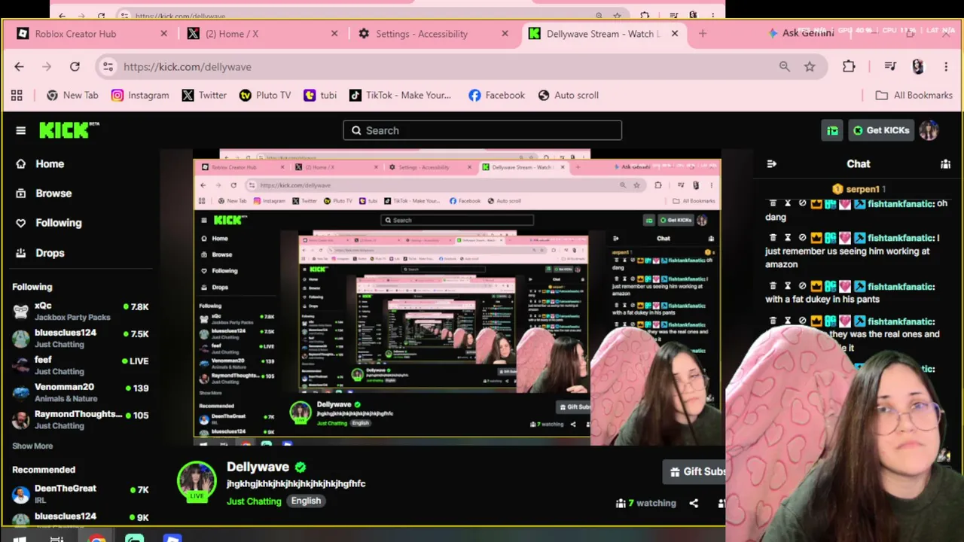The height and width of the screenshot is (542, 964).
Task: Delete the "oh dang" chat message
Action: (773, 203)
